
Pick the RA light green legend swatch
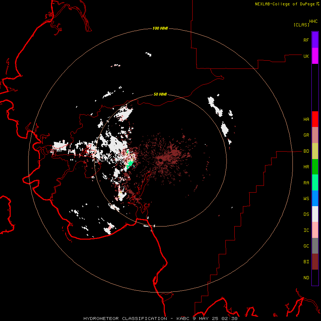315,183
